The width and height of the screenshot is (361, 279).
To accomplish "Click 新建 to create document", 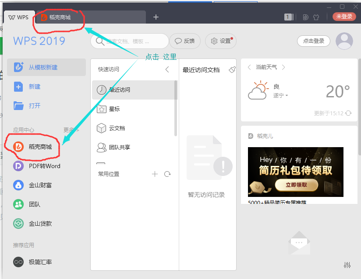I will click(x=27, y=87).
